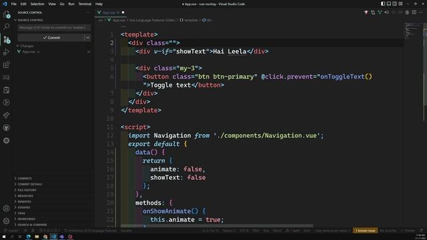
Task: Open the Help menu
Action: click(99, 4)
